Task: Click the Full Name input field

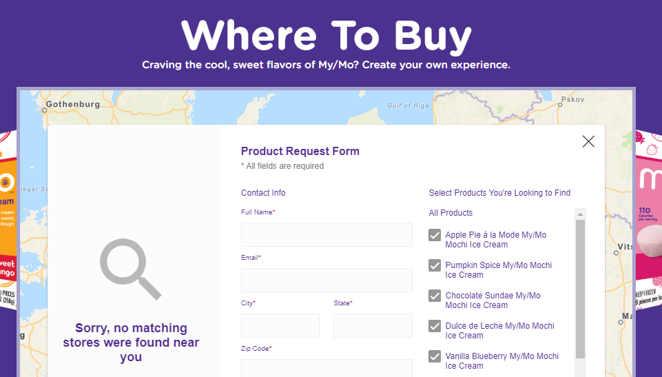Action: pyautogui.click(x=327, y=235)
